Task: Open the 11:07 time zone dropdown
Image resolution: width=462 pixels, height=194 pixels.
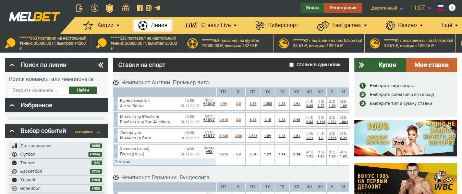Action: pyautogui.click(x=421, y=8)
